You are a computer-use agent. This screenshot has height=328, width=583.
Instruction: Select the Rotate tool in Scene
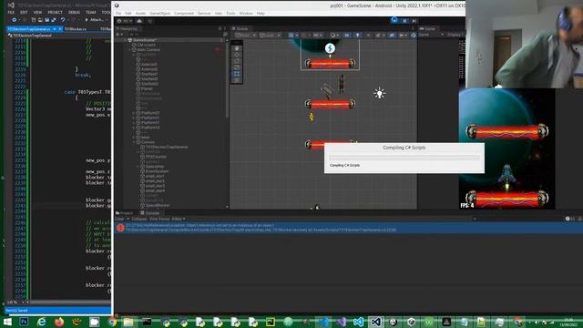(237, 61)
